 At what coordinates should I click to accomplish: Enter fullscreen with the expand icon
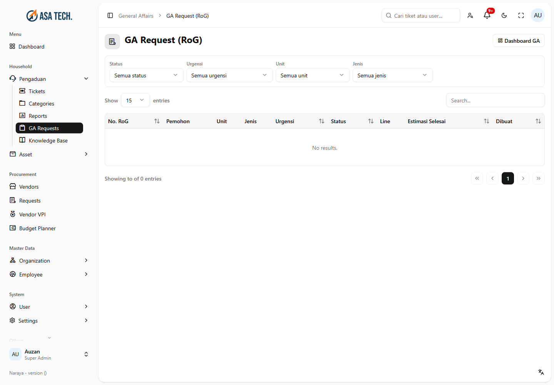521,15
